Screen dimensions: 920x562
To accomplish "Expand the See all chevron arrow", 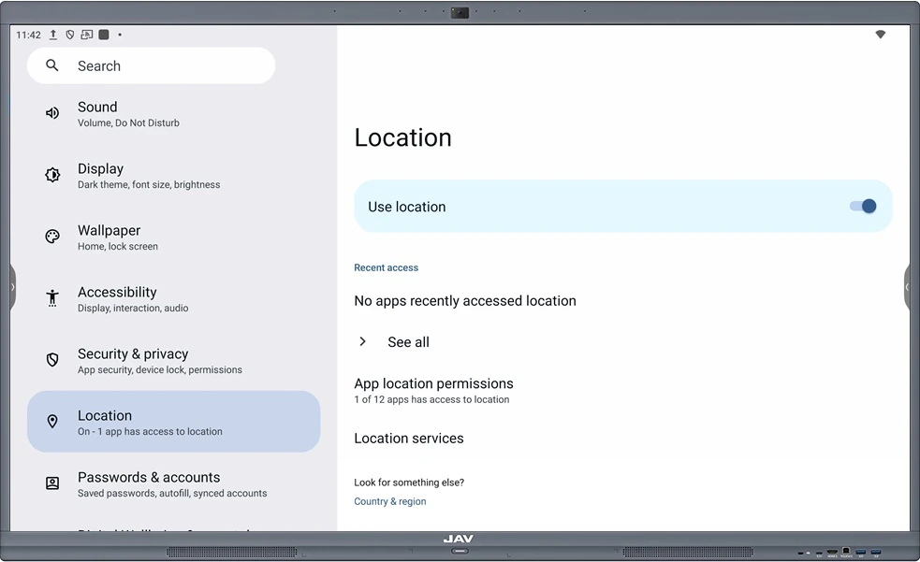I will tap(363, 342).
